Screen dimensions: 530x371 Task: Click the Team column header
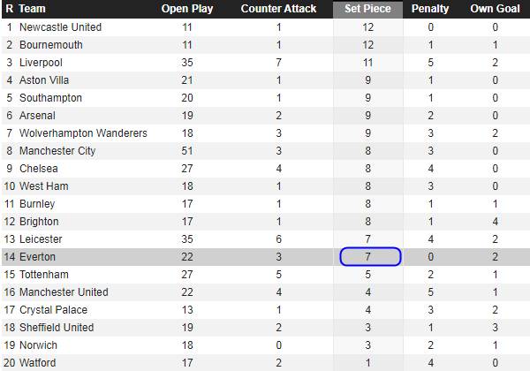(x=32, y=9)
